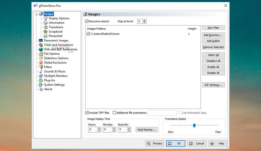Click the gPhotoShow Pro title bar logo
The width and height of the screenshot is (261, 151).
(36, 6)
